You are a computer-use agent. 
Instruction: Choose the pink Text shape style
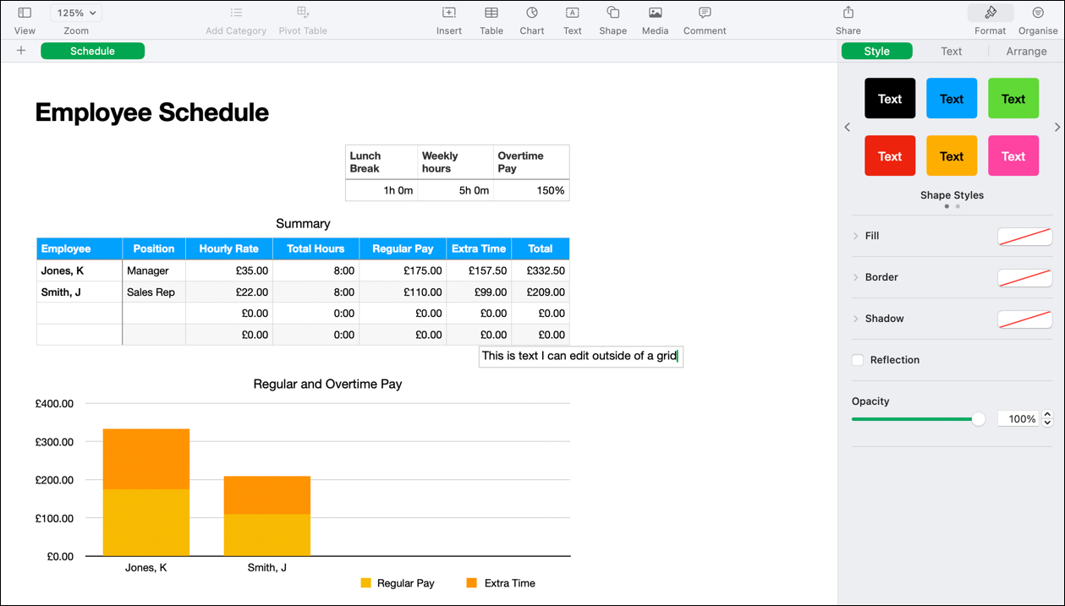[x=1013, y=156]
